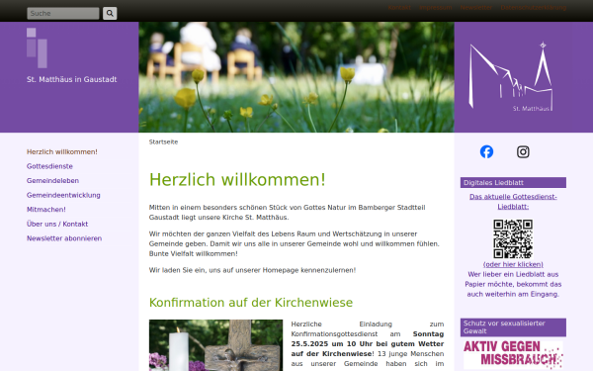Open the Facebook page icon
Viewport: 593px width, 371px height.
coord(486,151)
